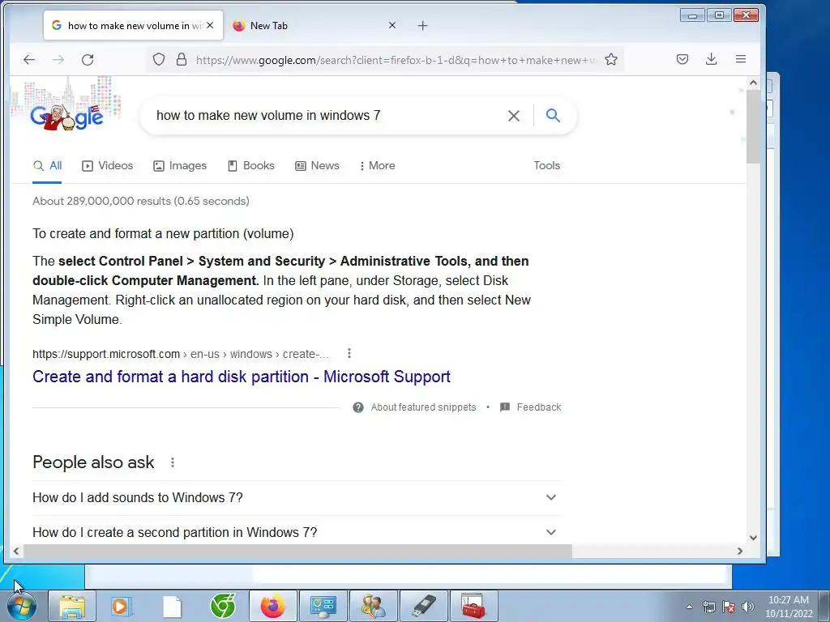This screenshot has height=622, width=830.
Task: Go back with the browser back arrow
Action: pyautogui.click(x=29, y=60)
